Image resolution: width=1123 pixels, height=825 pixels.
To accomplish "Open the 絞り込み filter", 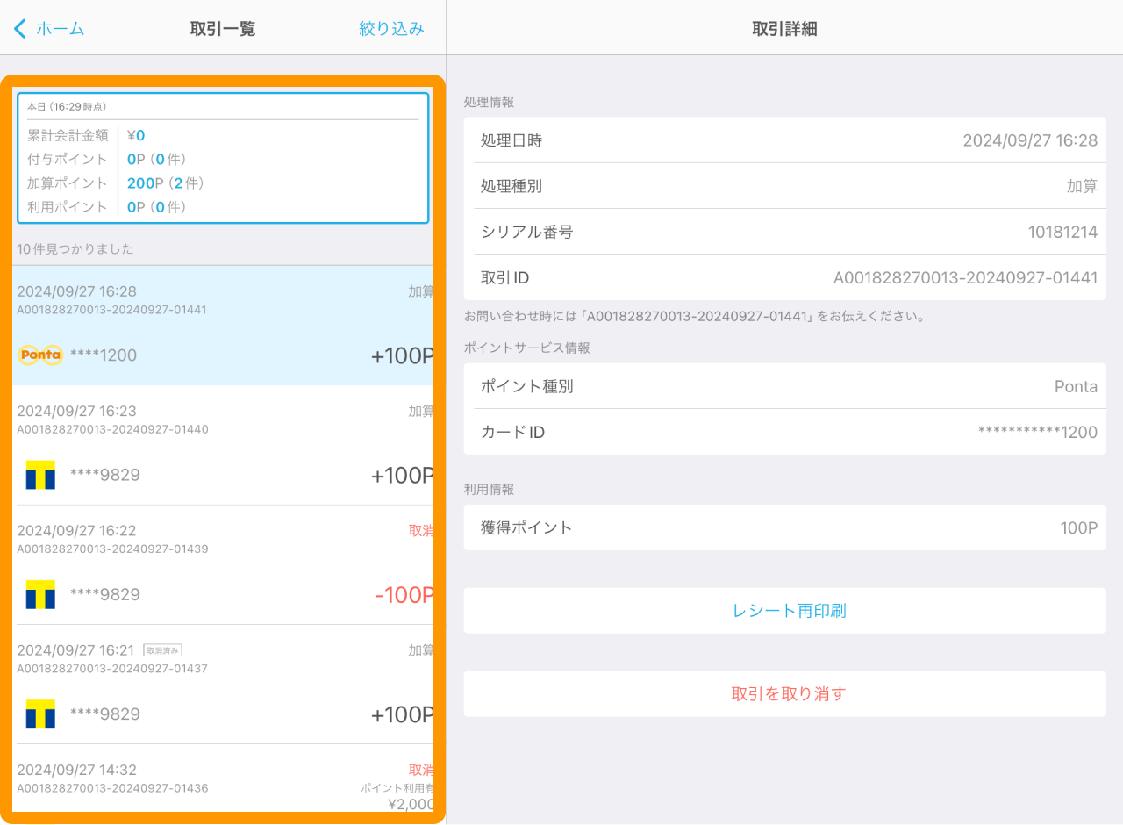I will pyautogui.click(x=391, y=29).
